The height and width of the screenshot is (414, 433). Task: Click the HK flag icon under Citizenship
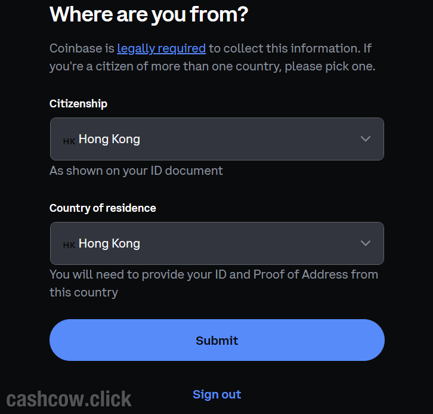(x=69, y=141)
